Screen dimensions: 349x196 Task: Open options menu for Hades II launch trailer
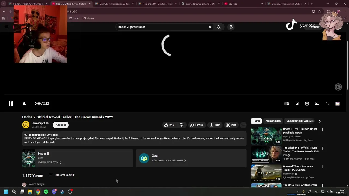coord(323,130)
